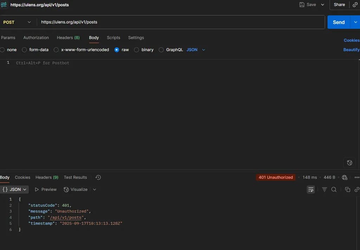Toggle word wrap in response body
Screen dimensions: 360x250
click(x=311, y=190)
